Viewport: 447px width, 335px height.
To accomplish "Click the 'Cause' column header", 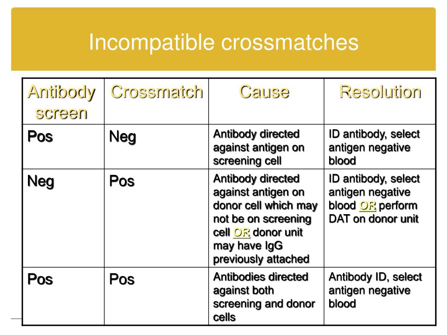I will [264, 92].
